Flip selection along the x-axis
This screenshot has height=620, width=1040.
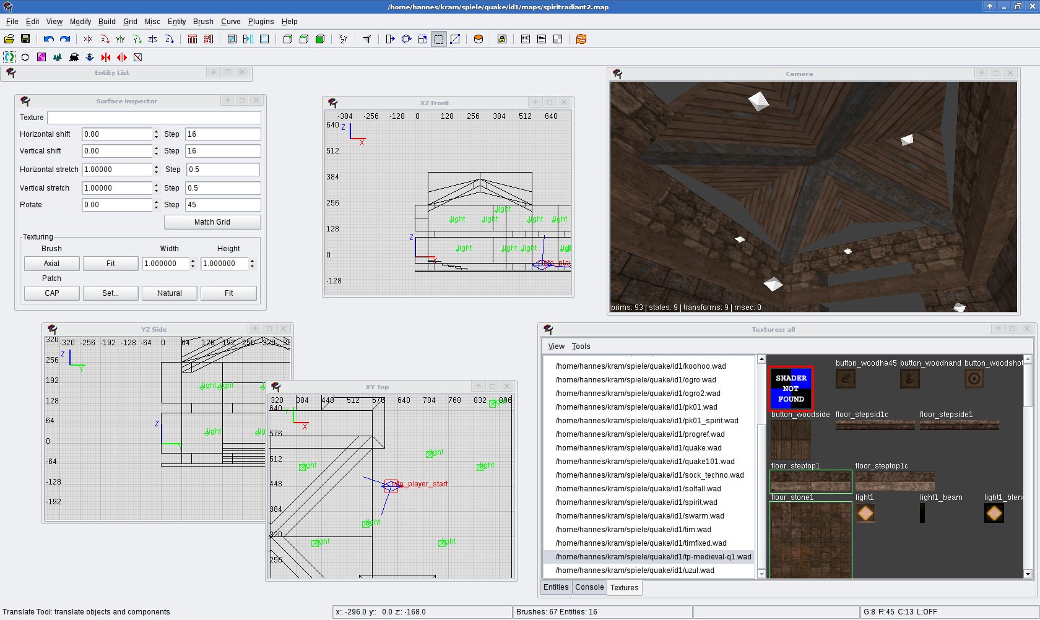(x=89, y=39)
